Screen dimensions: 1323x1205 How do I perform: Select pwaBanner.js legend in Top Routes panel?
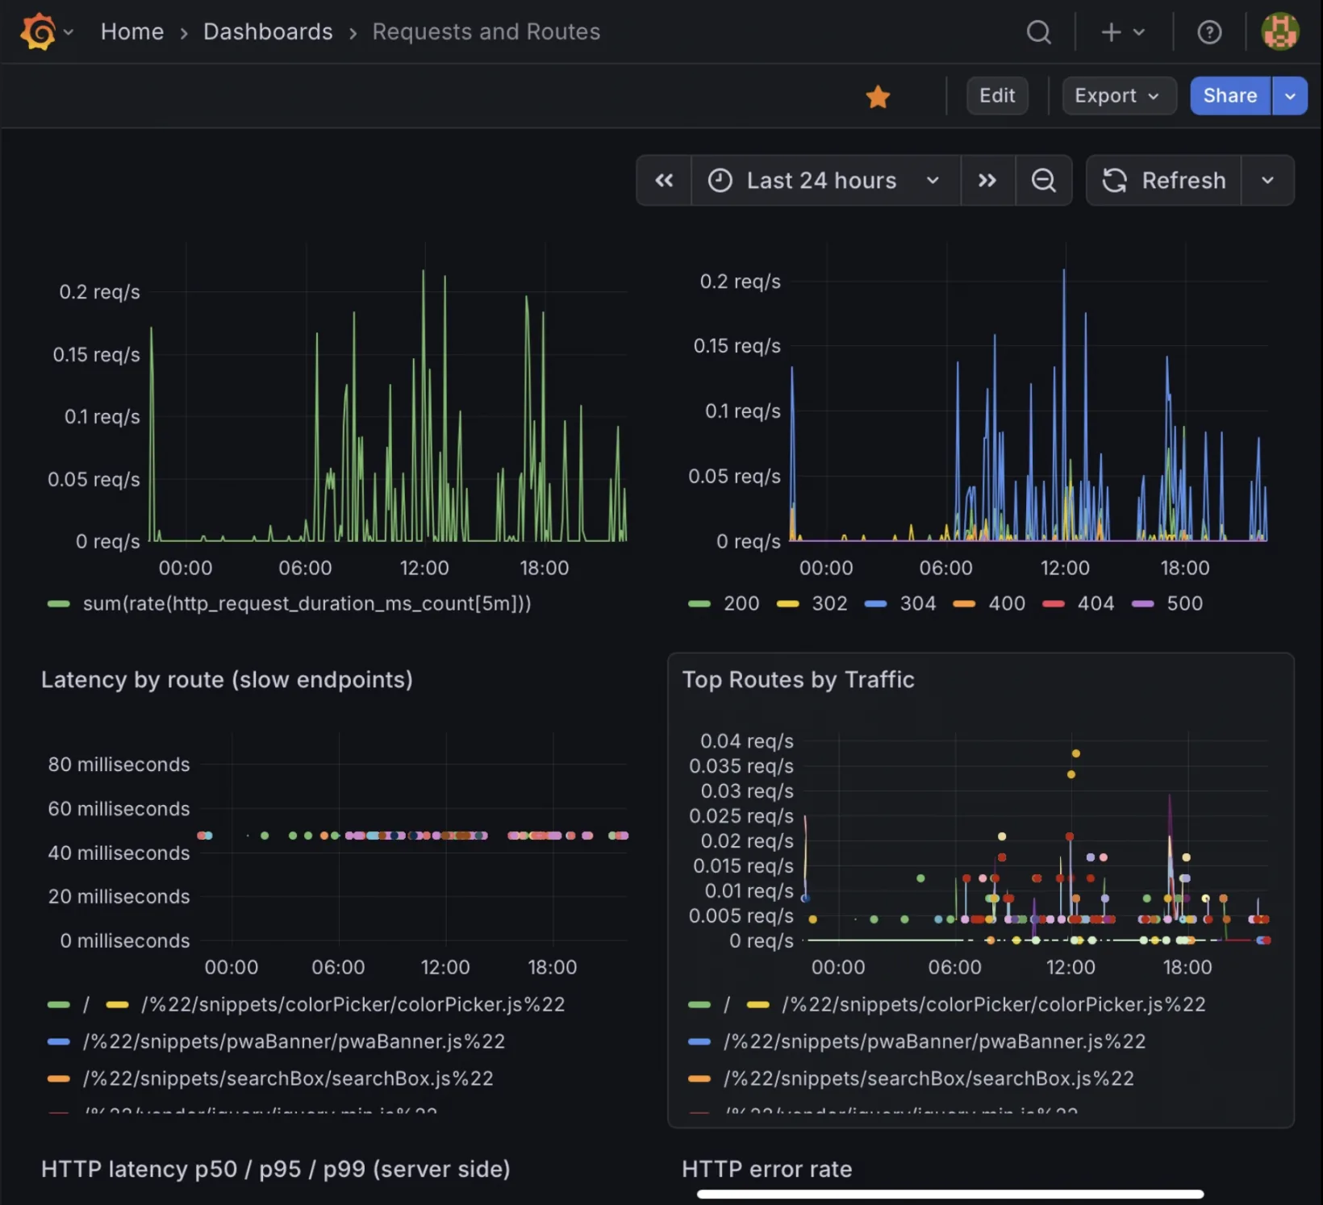tap(934, 1041)
